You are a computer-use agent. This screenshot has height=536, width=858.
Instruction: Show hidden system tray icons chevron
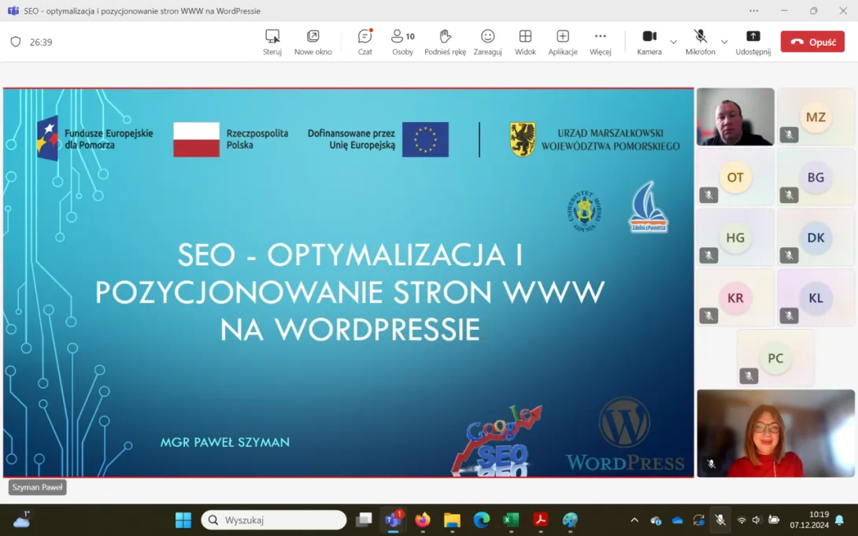[634, 520]
